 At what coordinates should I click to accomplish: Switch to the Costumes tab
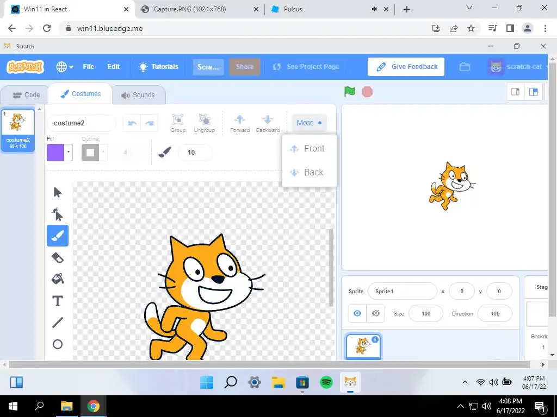click(x=81, y=94)
